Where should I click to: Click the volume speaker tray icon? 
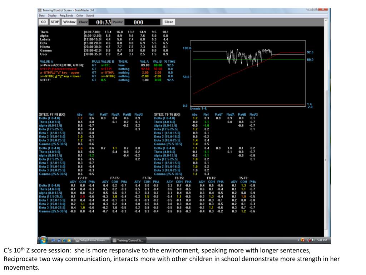tap(313, 240)
